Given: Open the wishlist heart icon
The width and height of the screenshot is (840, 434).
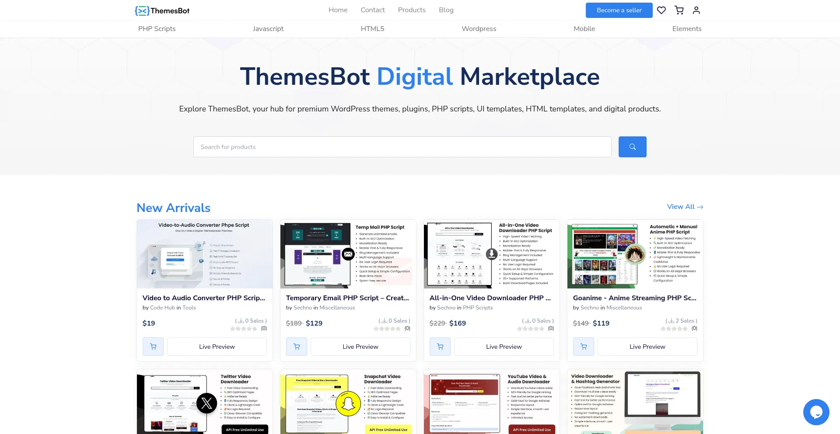Looking at the screenshot, I should 661,10.
